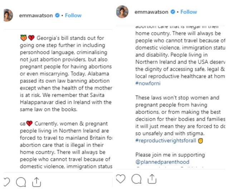This screenshot has height=191, width=229.
Task: Open the #nowforni hashtag
Action: [148, 83]
